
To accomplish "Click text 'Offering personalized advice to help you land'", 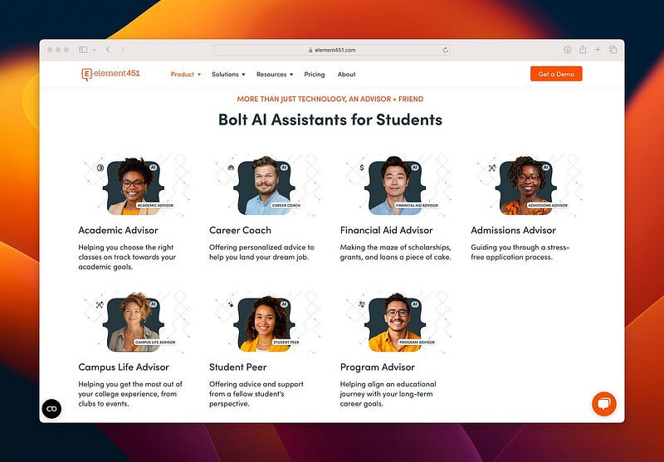I will click(x=261, y=252).
